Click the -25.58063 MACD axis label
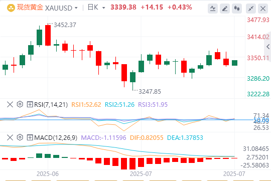Screen dimensions: 271x181 [255, 165]
